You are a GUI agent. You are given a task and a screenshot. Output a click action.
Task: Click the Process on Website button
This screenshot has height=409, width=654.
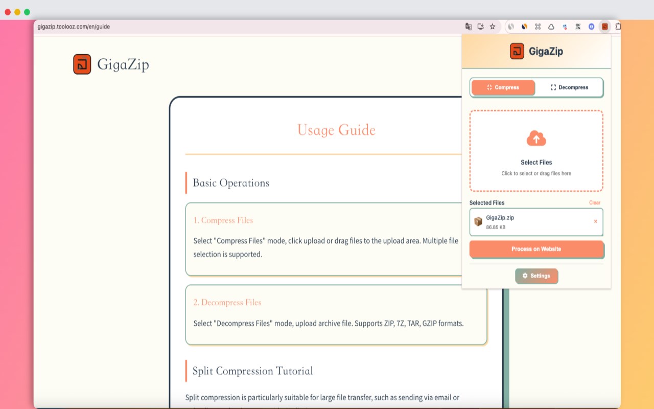click(536, 249)
